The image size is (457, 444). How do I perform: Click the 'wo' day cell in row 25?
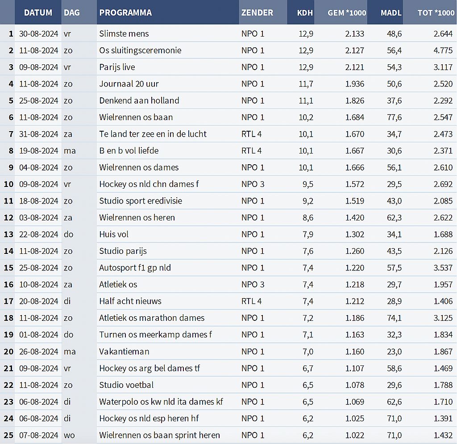pos(69,435)
